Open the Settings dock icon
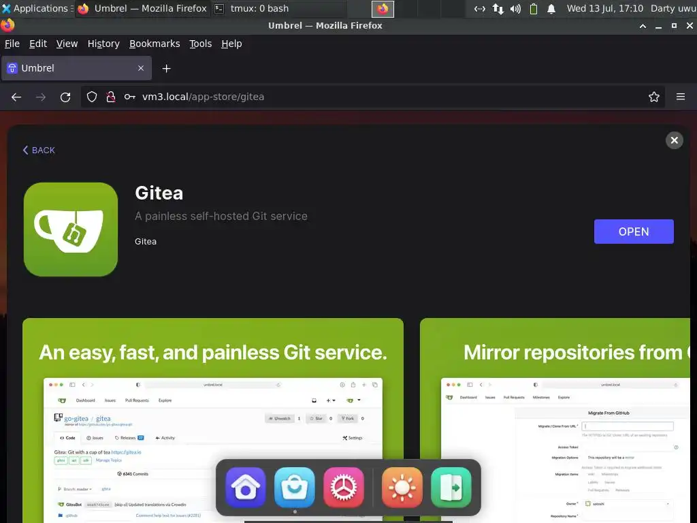Viewport: 697px width, 523px height. [x=344, y=487]
